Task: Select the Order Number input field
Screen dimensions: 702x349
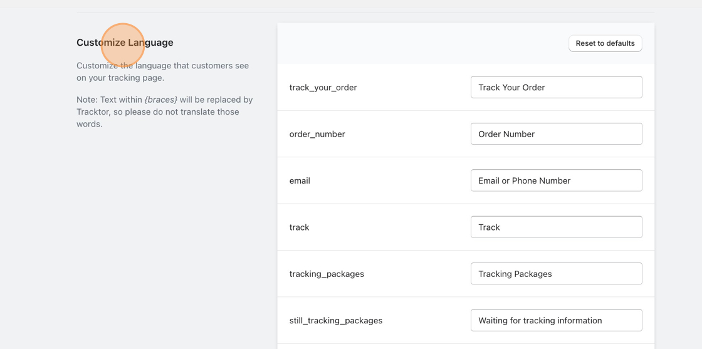Action: coord(557,134)
